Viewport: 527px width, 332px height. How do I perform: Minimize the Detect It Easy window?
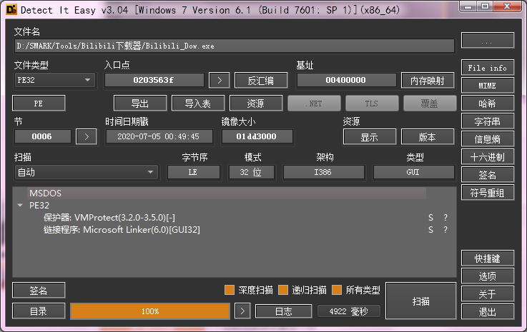tap(468, 6)
